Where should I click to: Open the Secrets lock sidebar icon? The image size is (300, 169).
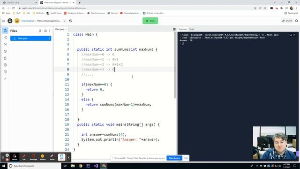coord(5,58)
